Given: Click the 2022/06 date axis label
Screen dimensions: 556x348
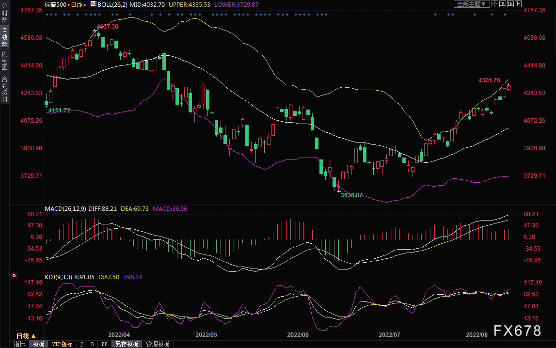Looking at the screenshot, I should coord(298,335).
